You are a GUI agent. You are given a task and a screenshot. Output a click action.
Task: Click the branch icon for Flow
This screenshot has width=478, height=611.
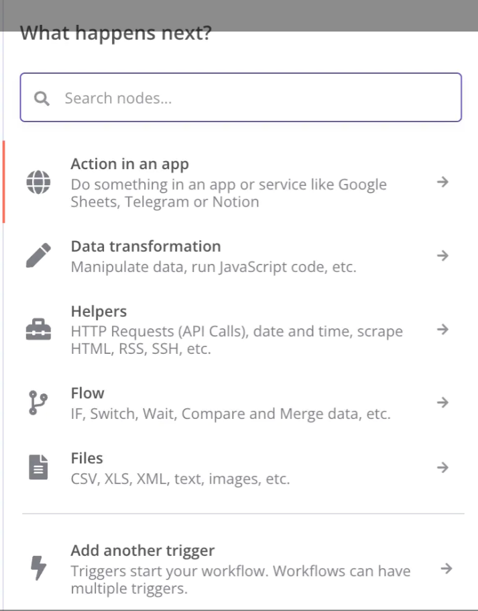click(x=38, y=403)
